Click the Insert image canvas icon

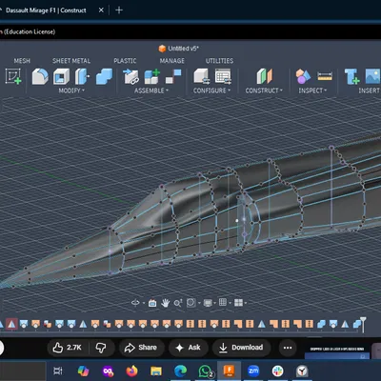pos(373,76)
